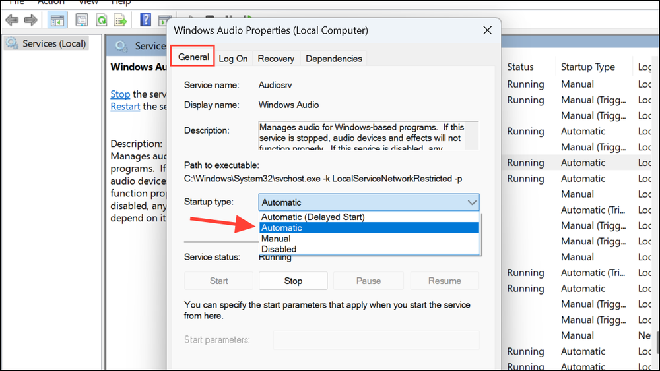Screen dimensions: 660x371
Task: Click the Export List toolbar icon
Action: [120, 20]
